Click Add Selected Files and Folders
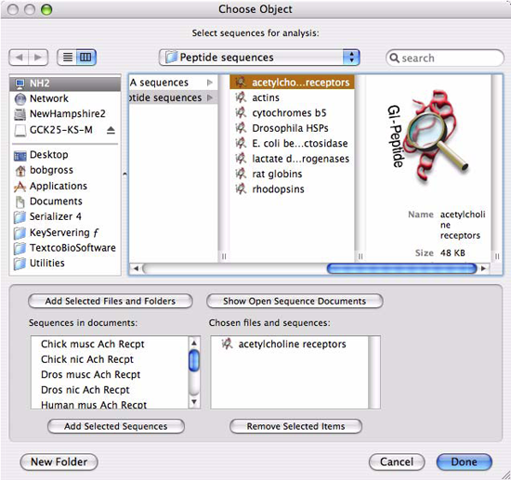 111,301
